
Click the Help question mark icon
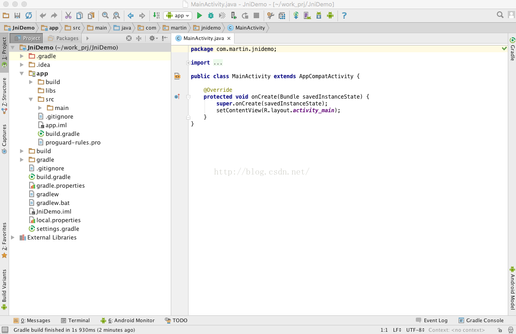coord(344,15)
